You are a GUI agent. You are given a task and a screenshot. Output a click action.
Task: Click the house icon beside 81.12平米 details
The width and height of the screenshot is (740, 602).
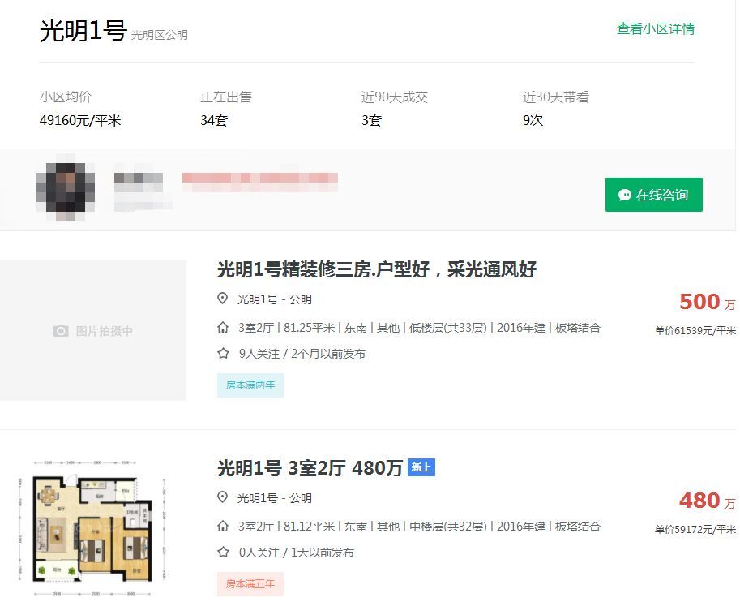point(223,527)
